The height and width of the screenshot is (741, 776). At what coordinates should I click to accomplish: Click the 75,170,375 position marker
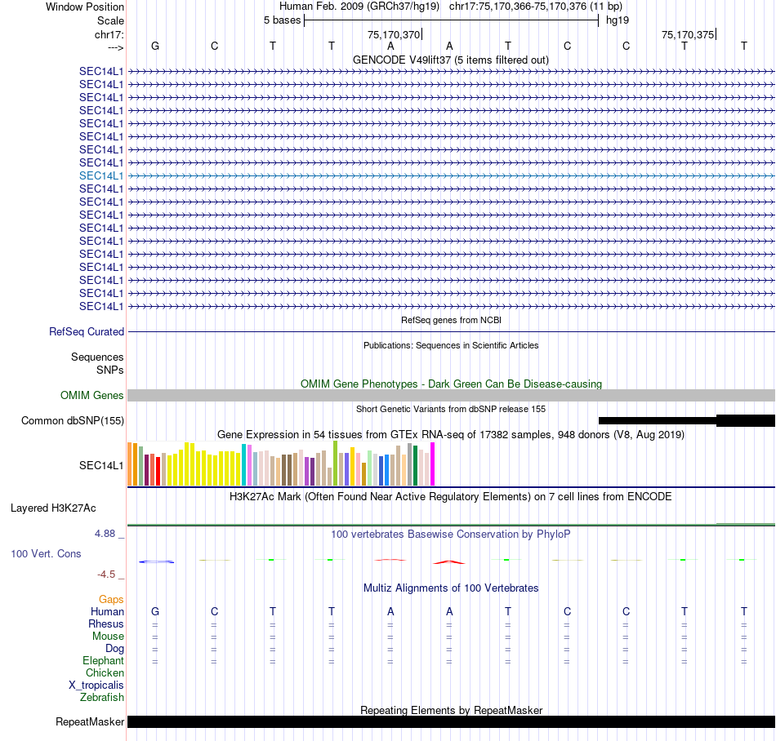[x=689, y=34]
